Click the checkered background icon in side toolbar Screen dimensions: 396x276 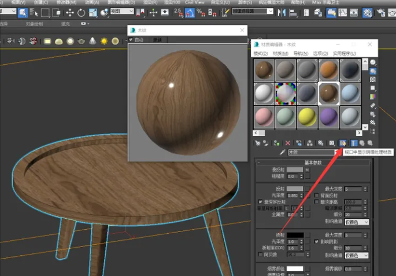click(373, 79)
